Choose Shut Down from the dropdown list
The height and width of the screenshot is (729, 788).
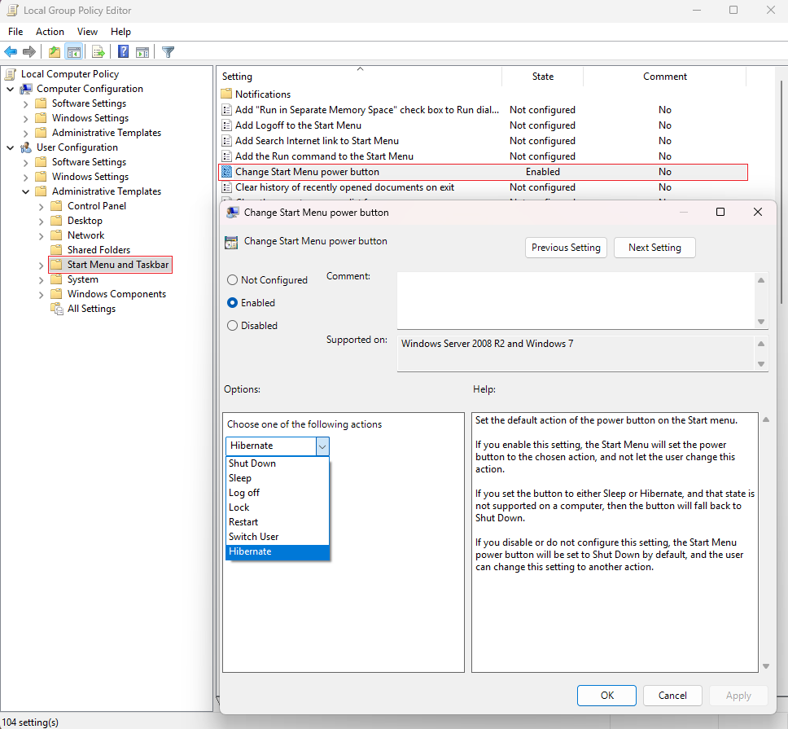pyautogui.click(x=278, y=463)
